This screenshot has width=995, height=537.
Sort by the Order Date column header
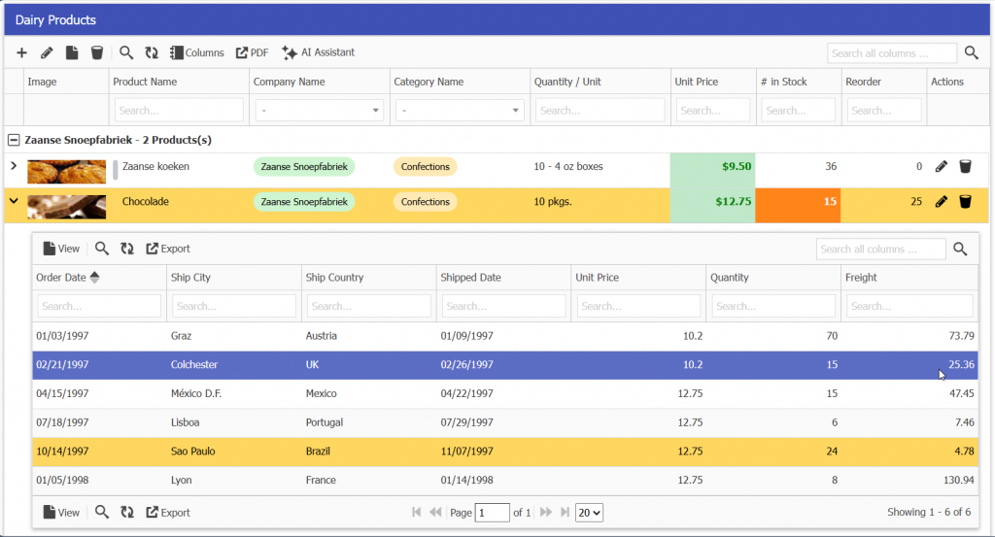pos(62,278)
